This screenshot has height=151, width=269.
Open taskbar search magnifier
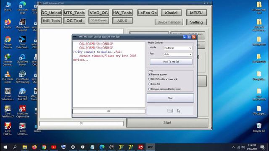click(x=15, y=147)
